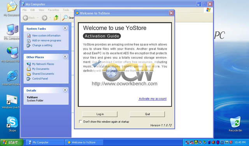Collapse the System Tasks panel
The height and width of the screenshot is (146, 249).
[x=65, y=28]
